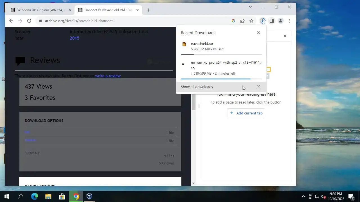
Task: Launch Microsoft Edge from taskbar
Action: click(x=34, y=196)
